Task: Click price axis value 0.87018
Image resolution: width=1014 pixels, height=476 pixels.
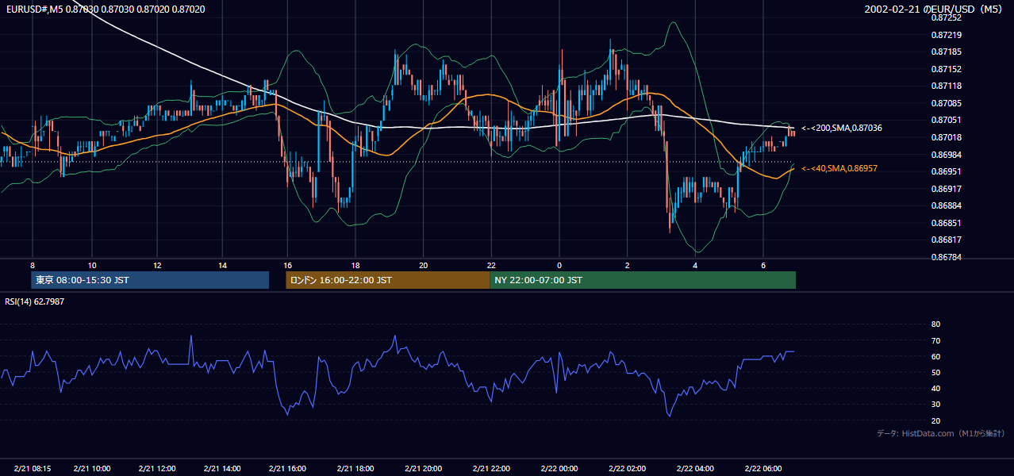Action: (x=946, y=137)
